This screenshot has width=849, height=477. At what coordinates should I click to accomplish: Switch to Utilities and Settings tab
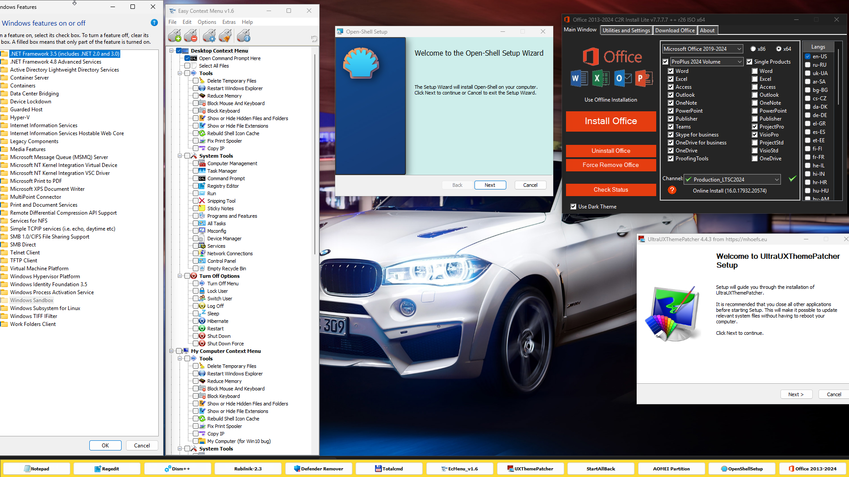626,30
